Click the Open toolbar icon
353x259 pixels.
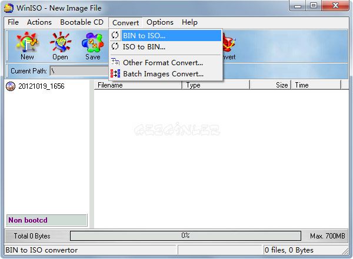(60, 46)
